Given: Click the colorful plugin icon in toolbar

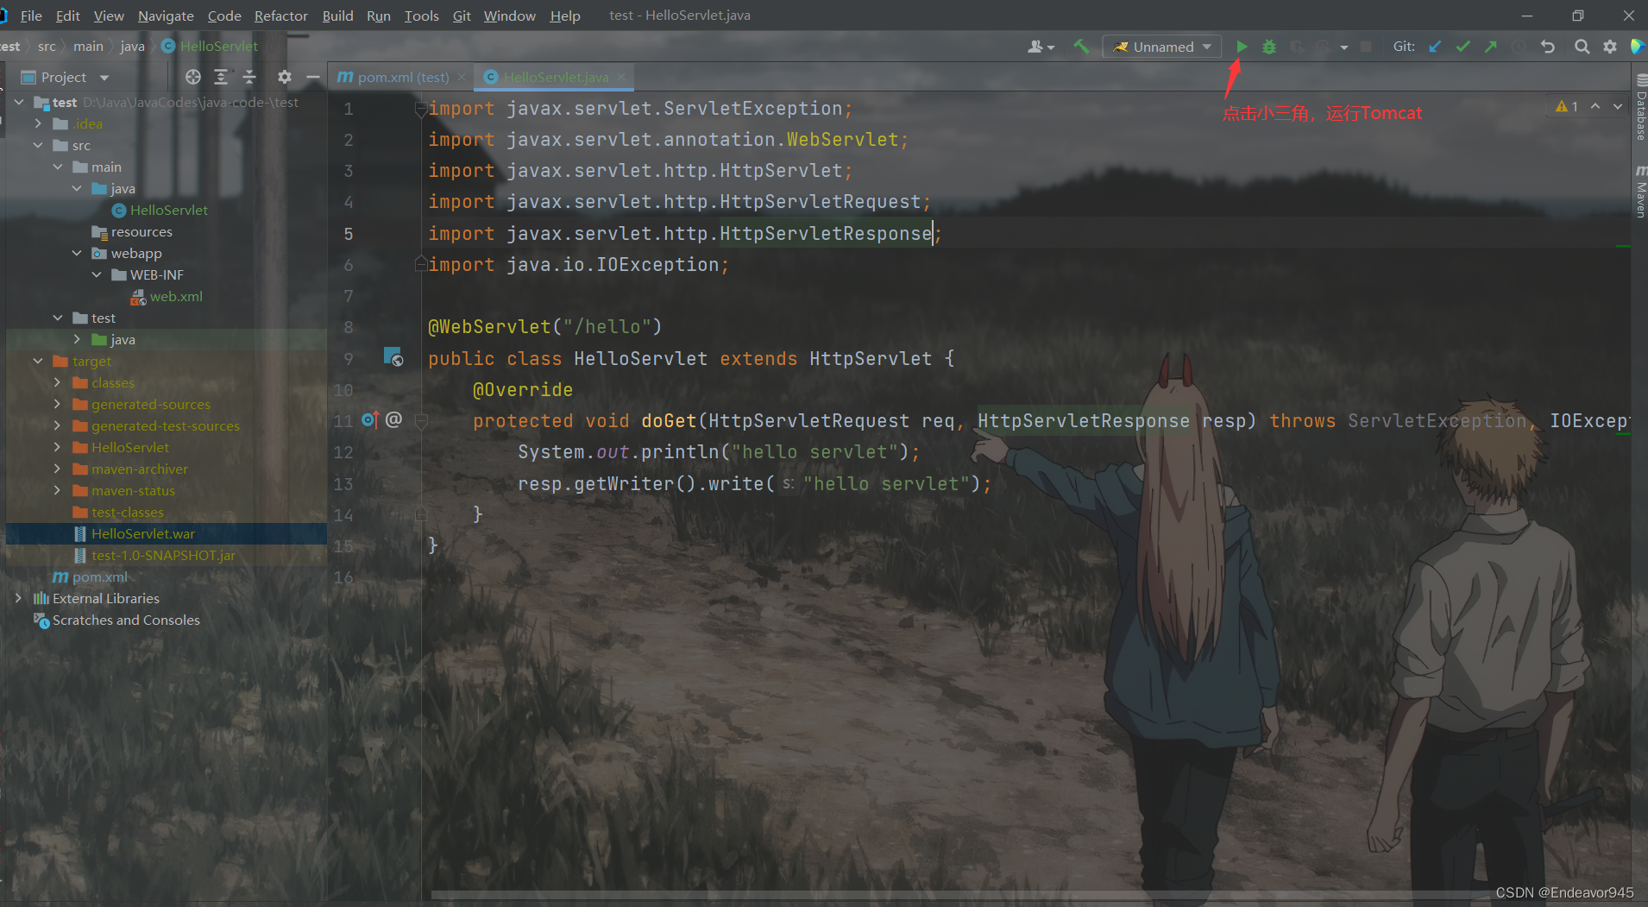Looking at the screenshot, I should point(1638,47).
